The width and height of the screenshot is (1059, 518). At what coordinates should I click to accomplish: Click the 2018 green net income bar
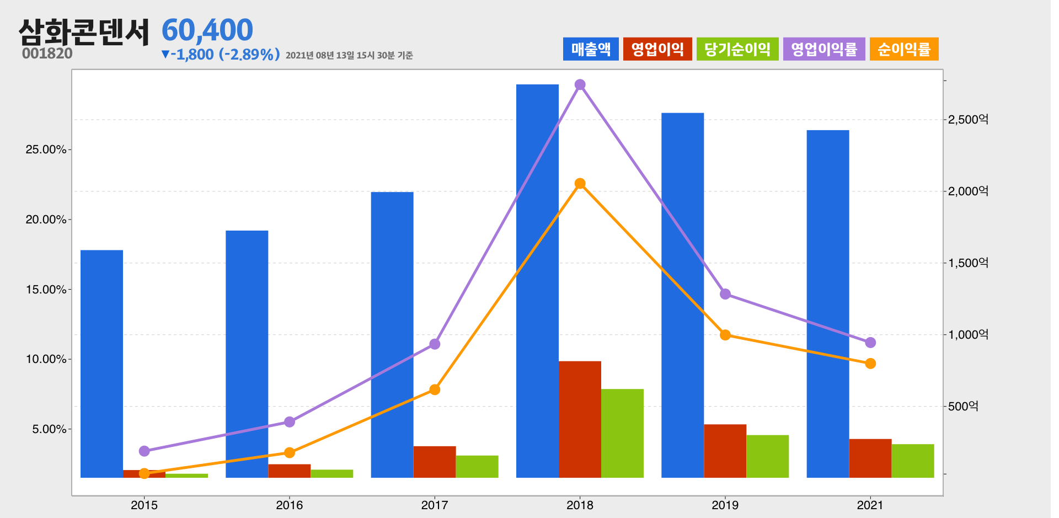click(622, 433)
